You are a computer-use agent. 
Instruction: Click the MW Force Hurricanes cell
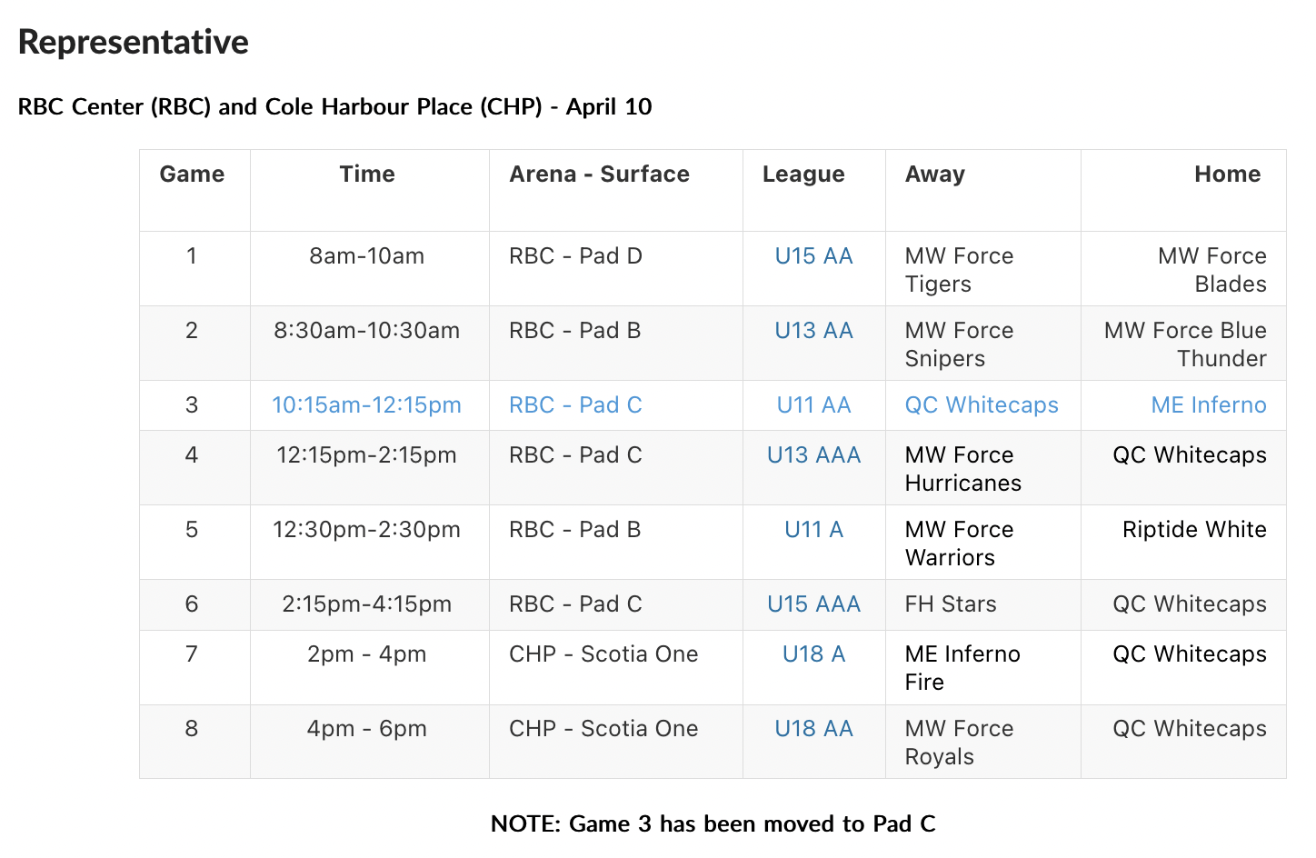(x=962, y=469)
